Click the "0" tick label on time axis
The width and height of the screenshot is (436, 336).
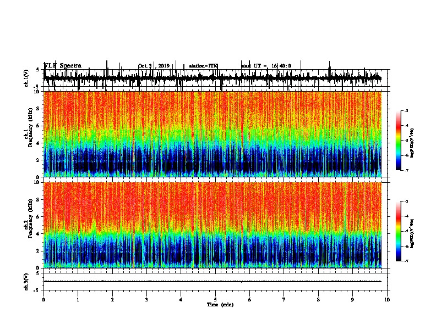click(43, 300)
